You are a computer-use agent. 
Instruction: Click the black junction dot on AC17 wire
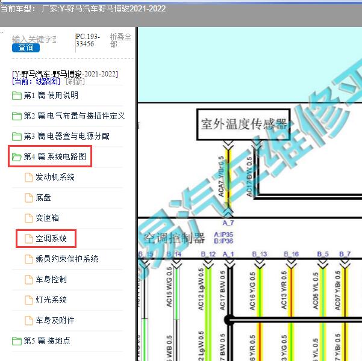pos(229,320)
